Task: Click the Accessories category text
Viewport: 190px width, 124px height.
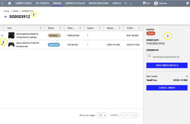Action: click(x=22, y=46)
